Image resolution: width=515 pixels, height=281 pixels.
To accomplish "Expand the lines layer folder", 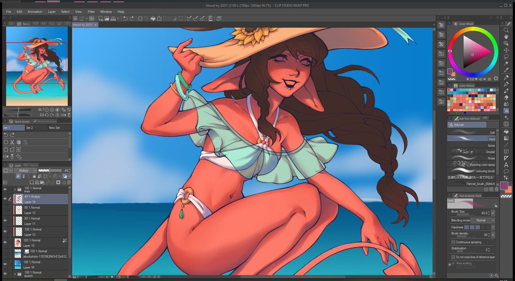I will (x=15, y=190).
